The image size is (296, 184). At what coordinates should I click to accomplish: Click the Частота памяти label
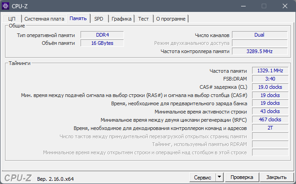pyautogui.click(x=228, y=71)
